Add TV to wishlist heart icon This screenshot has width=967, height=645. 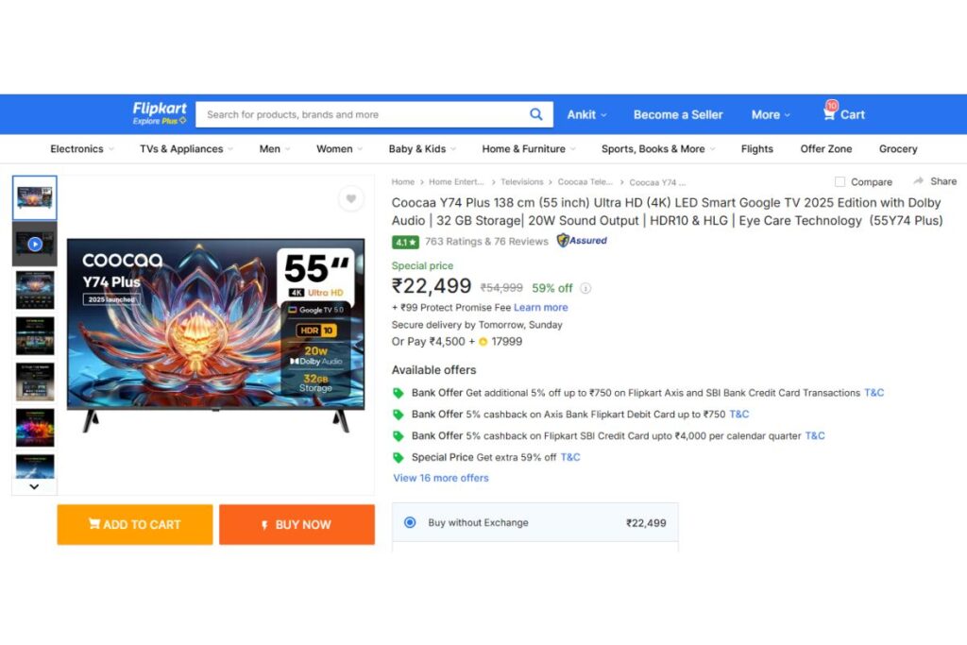350,198
